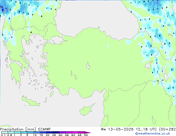Click the '12' precipitation value on the map
This screenshot has height=136, width=176.
(x=1, y=7)
